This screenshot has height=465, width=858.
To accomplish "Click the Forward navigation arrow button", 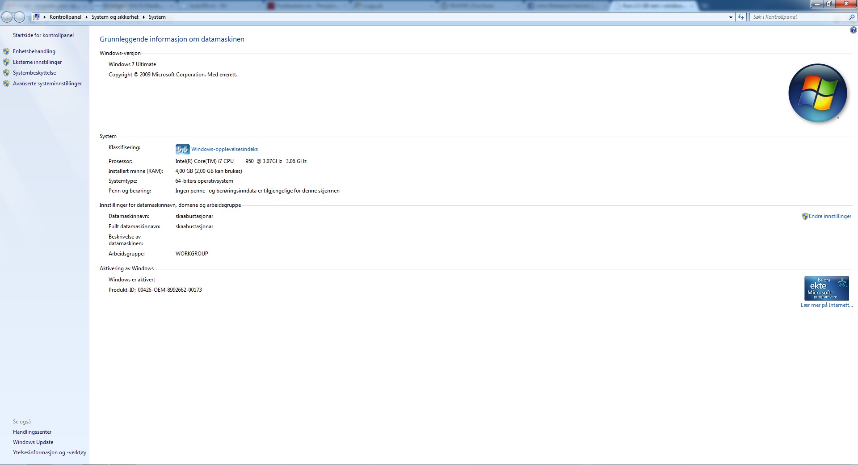I will pyautogui.click(x=19, y=17).
